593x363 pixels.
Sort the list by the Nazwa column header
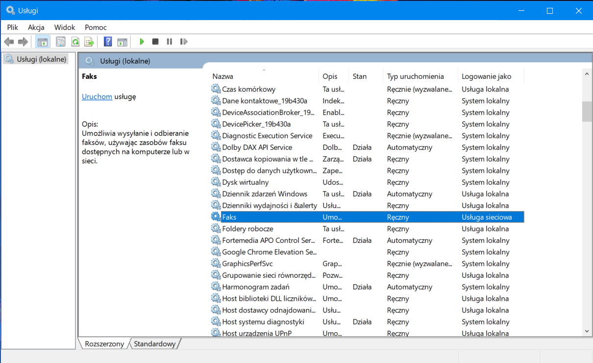click(223, 76)
